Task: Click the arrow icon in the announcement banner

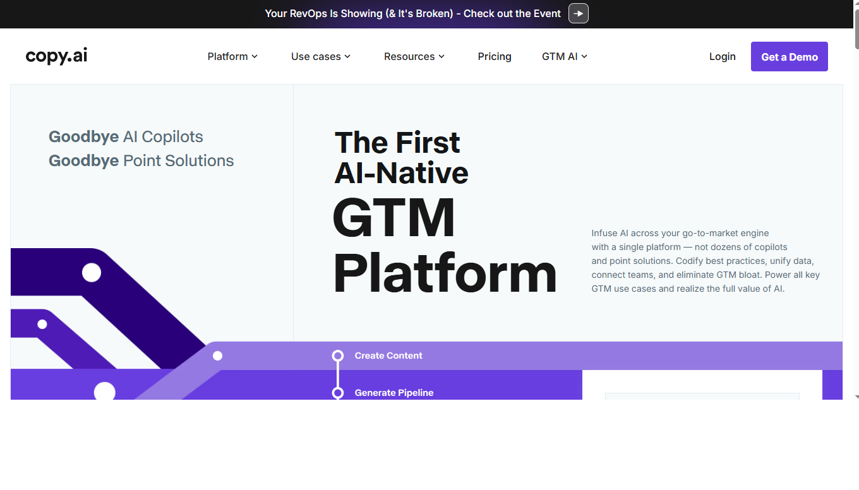Action: click(x=578, y=13)
